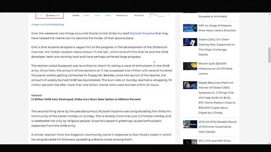271x152 pixels.
Task: Click the Dogecoin sparkline chart
Action: coord(157,15)
